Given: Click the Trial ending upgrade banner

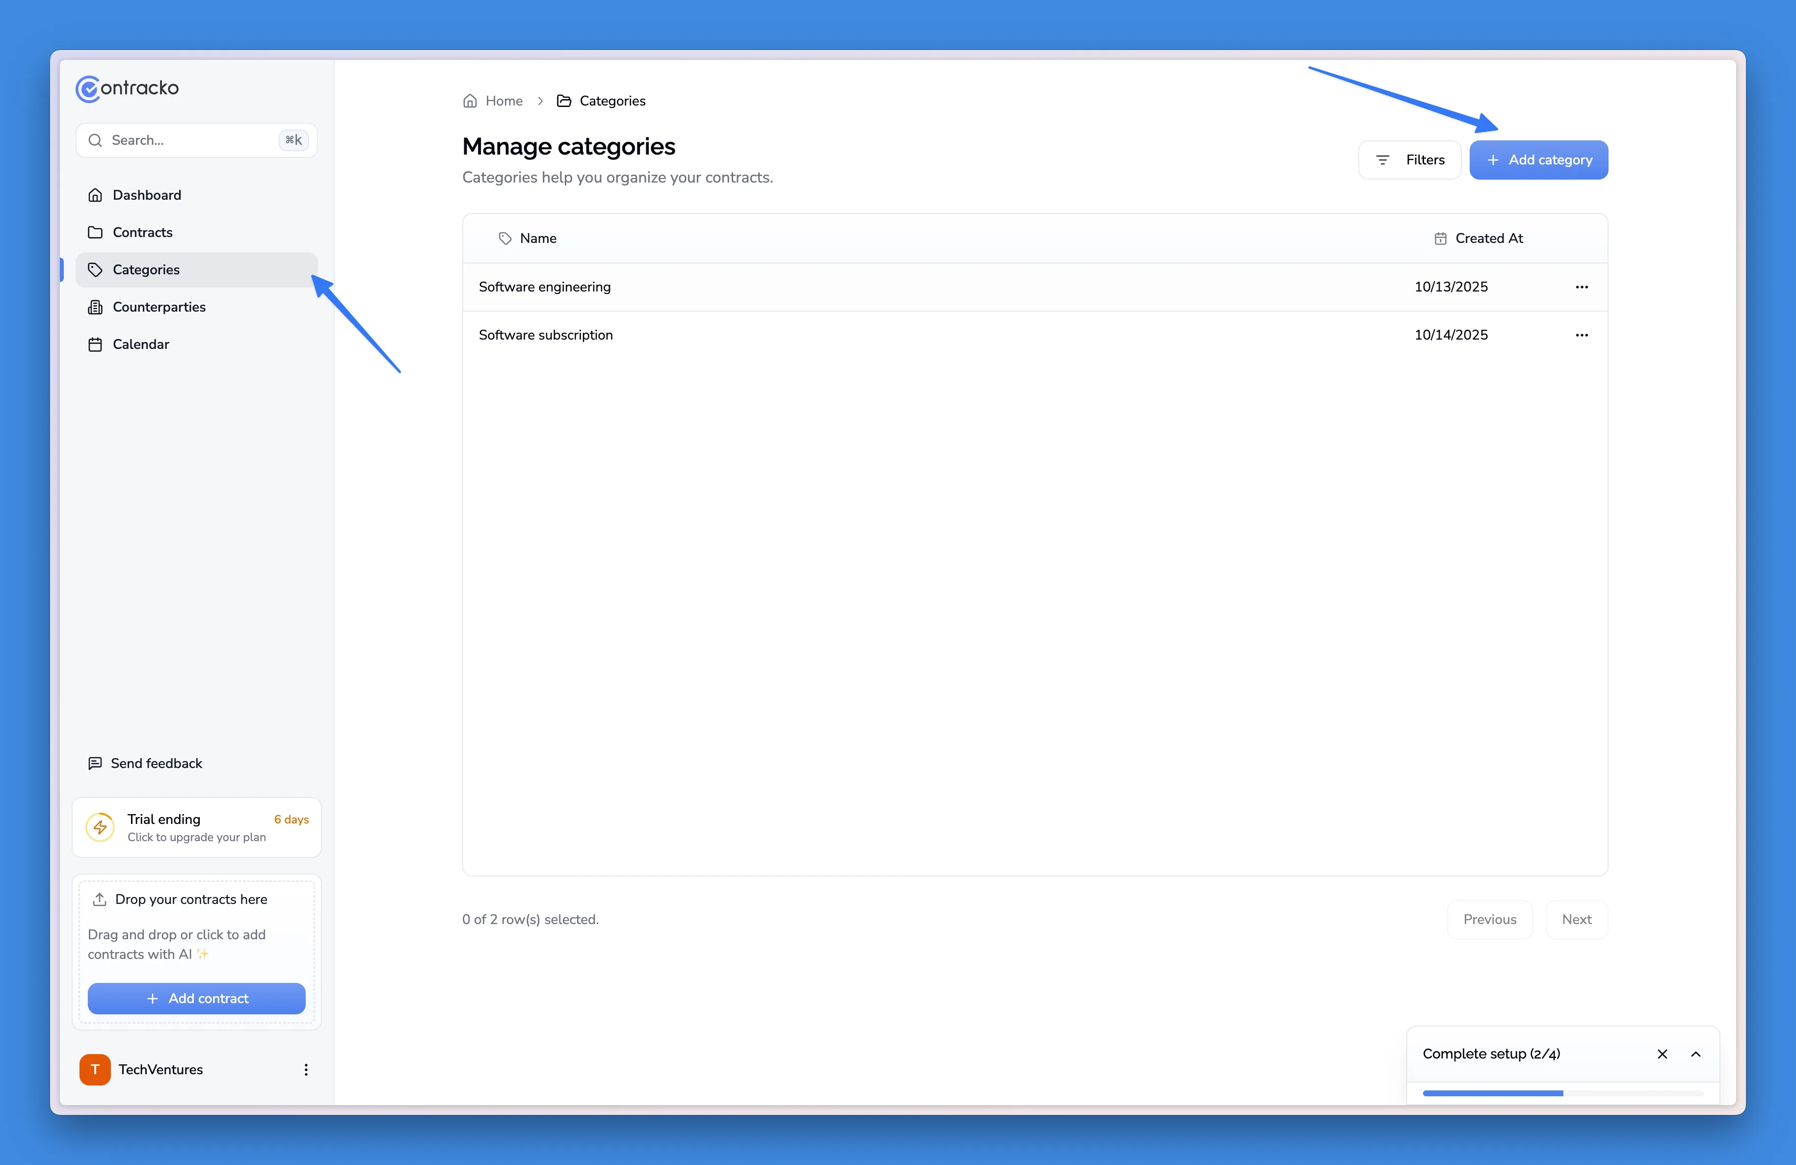Looking at the screenshot, I should click(x=196, y=827).
